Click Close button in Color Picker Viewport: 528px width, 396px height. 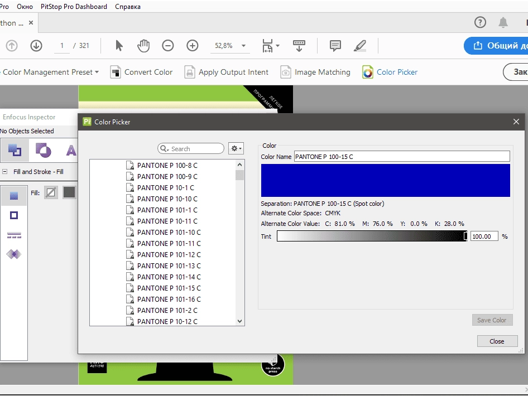tap(497, 341)
